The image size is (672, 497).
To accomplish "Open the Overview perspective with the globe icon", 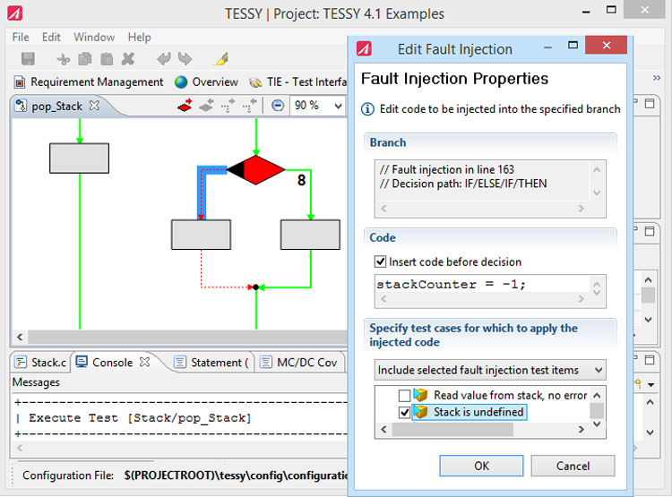I will (x=206, y=81).
